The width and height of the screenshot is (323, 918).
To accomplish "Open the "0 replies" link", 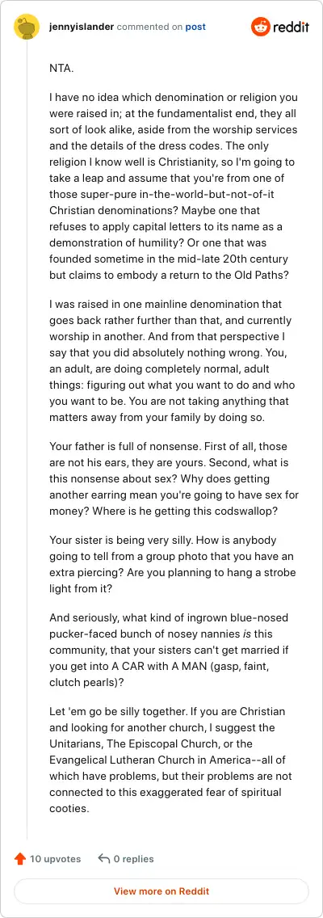I will point(134,859).
